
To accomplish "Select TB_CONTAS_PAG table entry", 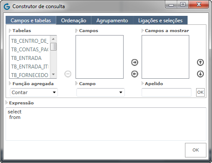I will (30, 50).
